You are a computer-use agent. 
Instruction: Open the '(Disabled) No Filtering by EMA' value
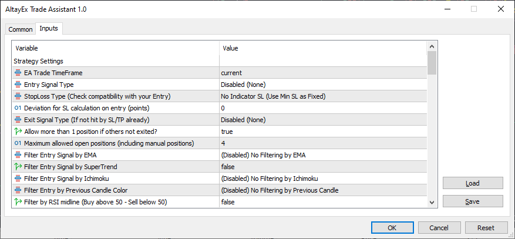coord(323,155)
